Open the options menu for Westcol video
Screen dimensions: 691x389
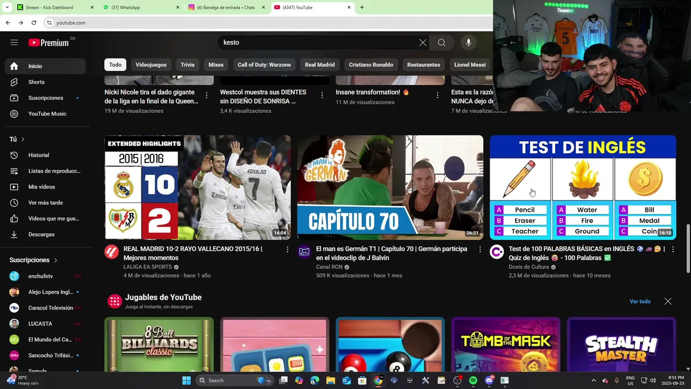point(322,95)
